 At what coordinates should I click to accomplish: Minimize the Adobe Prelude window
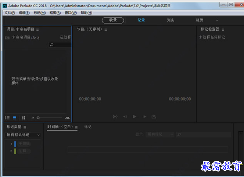pos(224,5)
